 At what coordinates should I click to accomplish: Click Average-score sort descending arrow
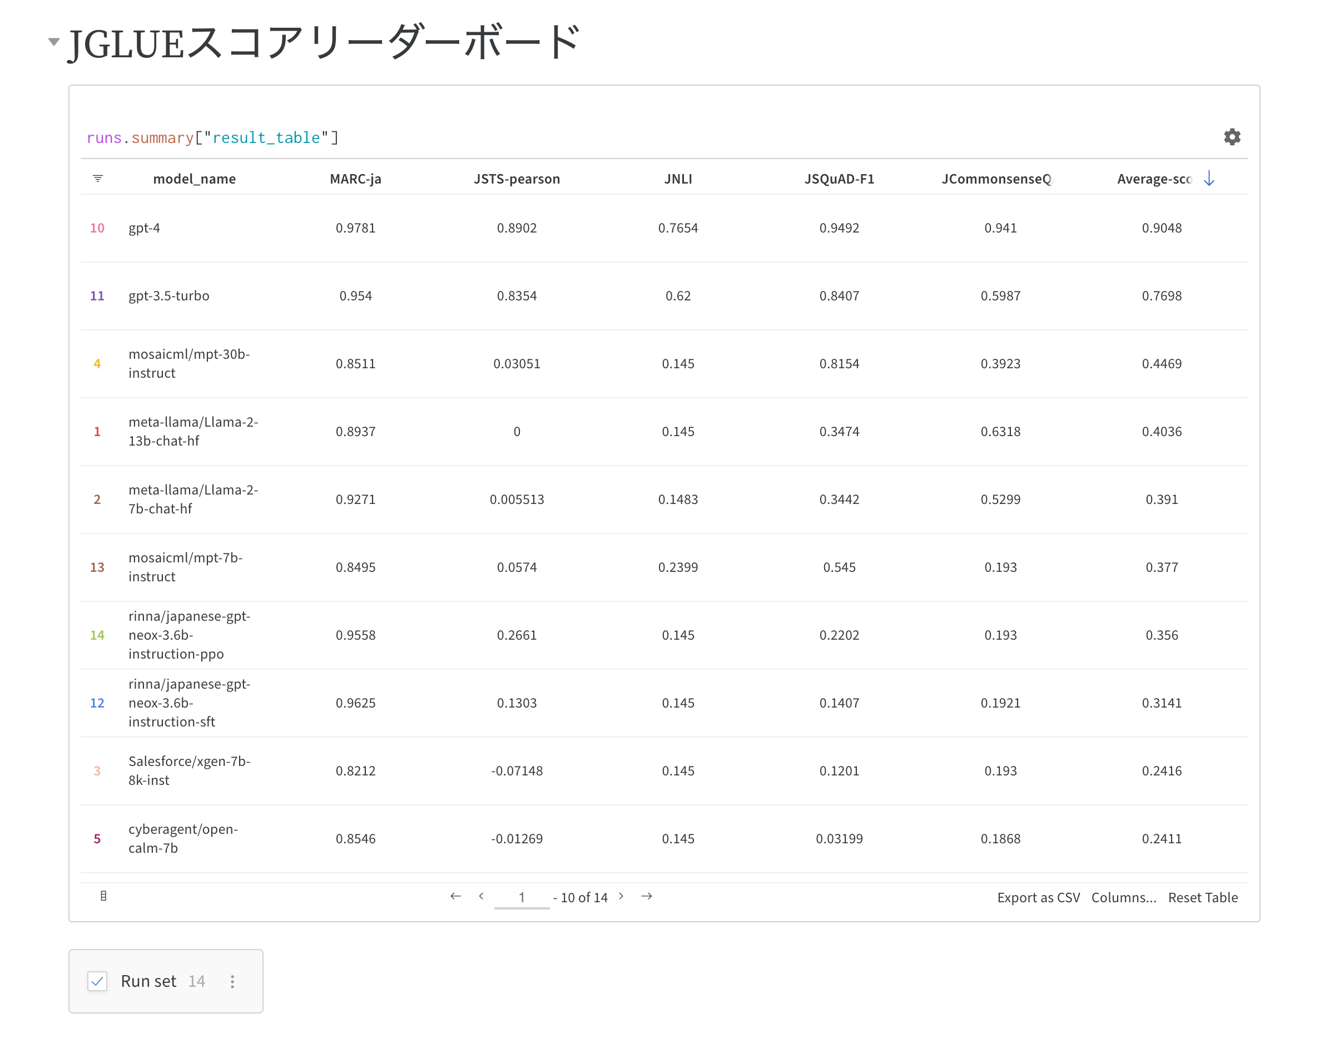coord(1208,179)
